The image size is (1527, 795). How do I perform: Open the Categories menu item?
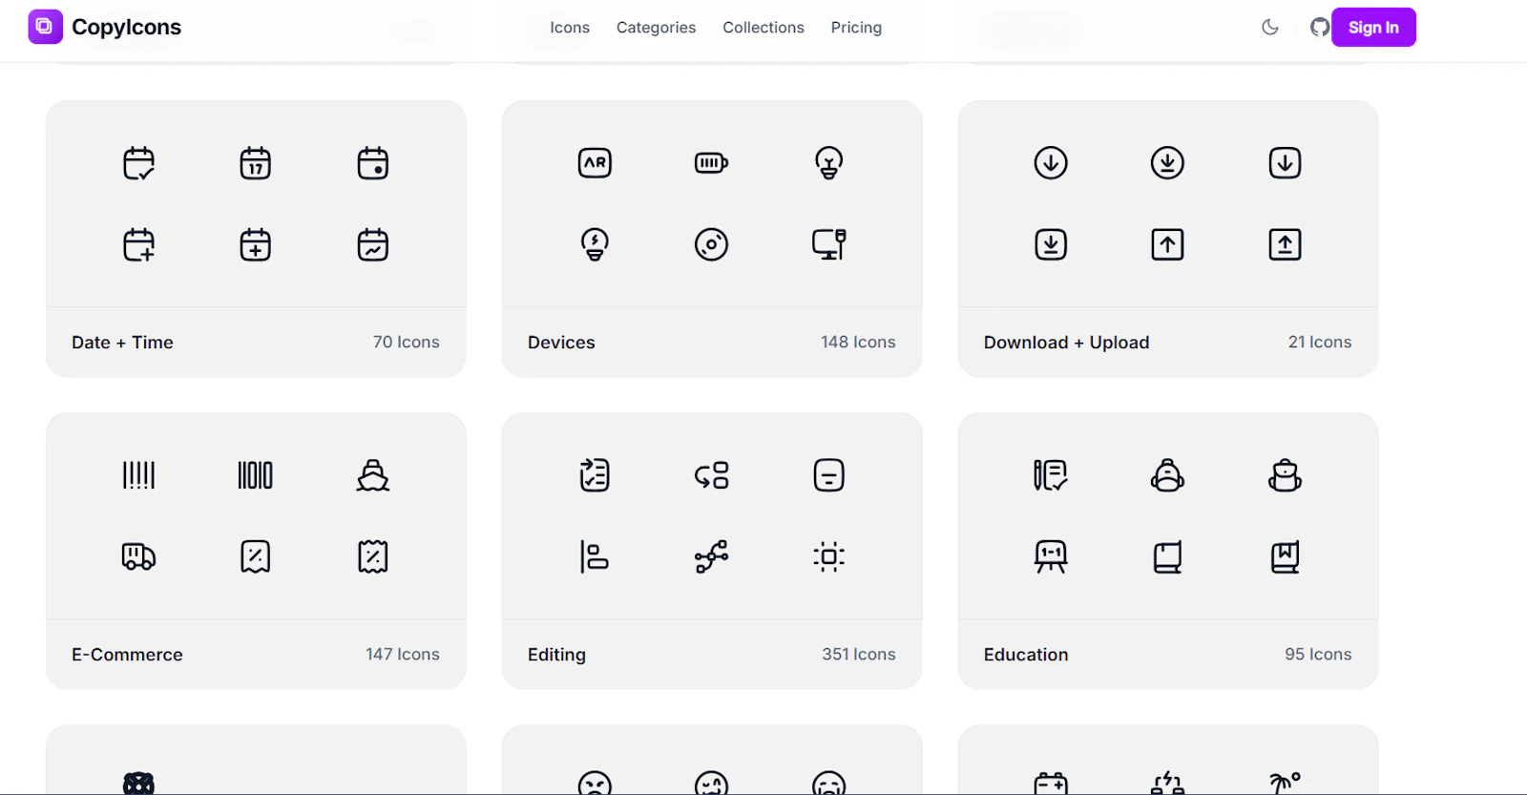(x=656, y=28)
